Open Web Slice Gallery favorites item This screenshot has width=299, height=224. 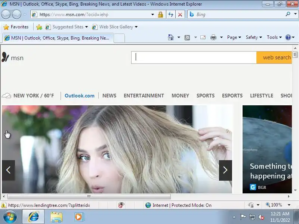(115, 27)
